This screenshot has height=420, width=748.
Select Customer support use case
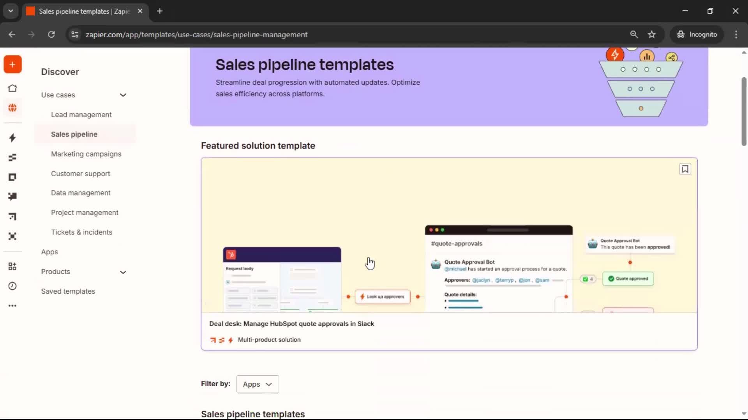coord(80,174)
